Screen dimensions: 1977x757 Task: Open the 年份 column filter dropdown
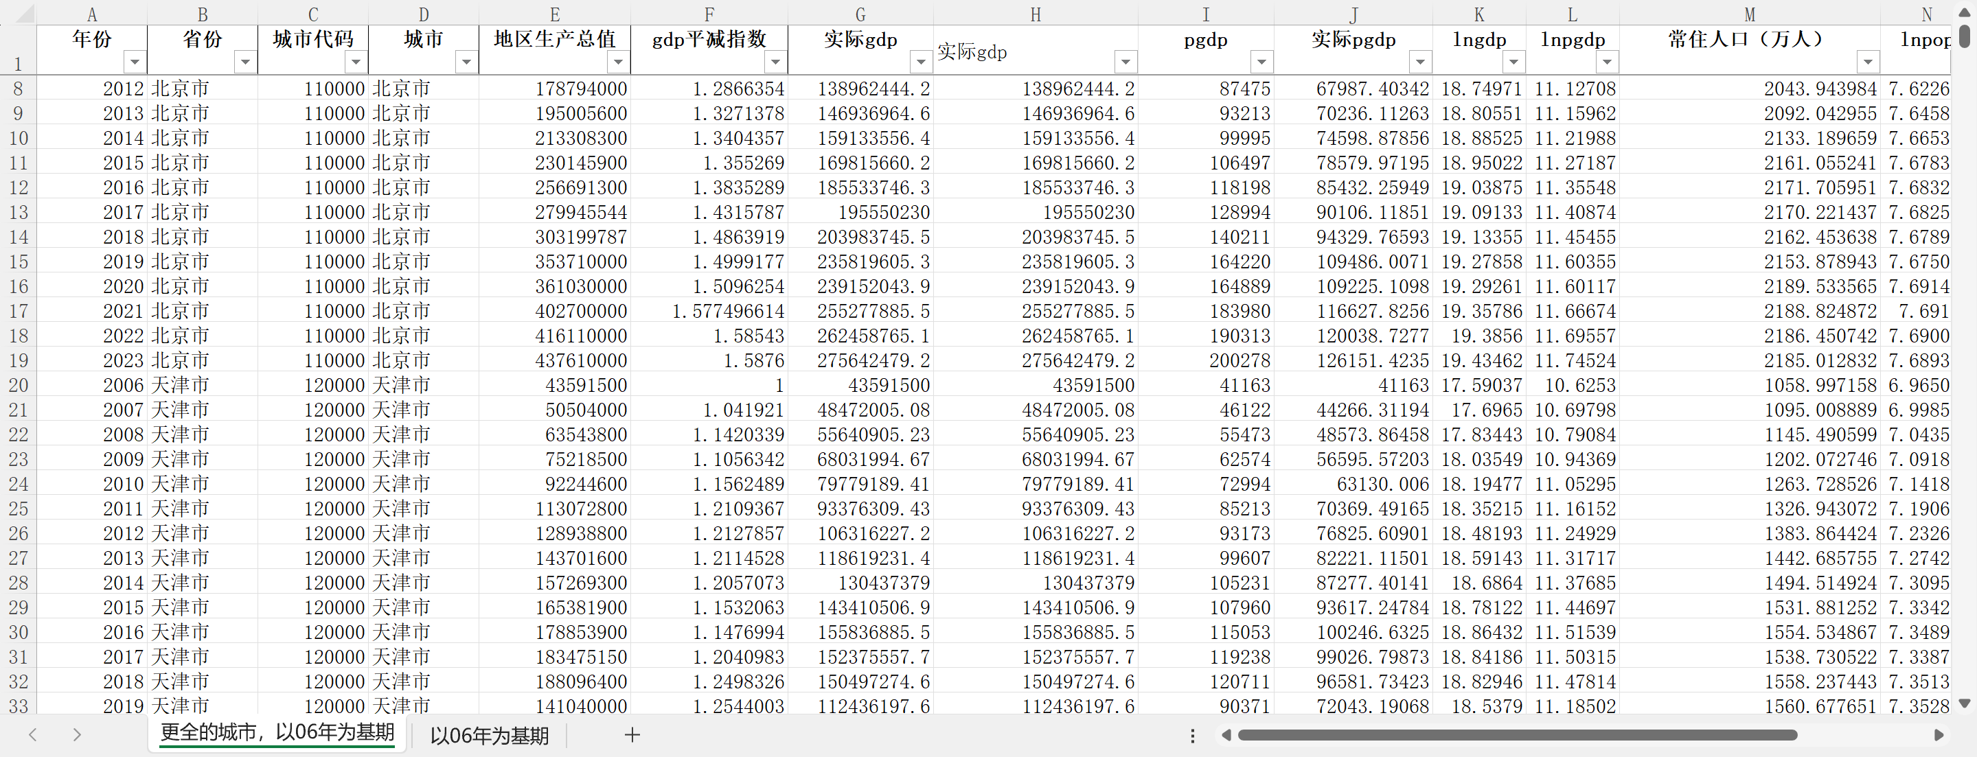coord(135,61)
